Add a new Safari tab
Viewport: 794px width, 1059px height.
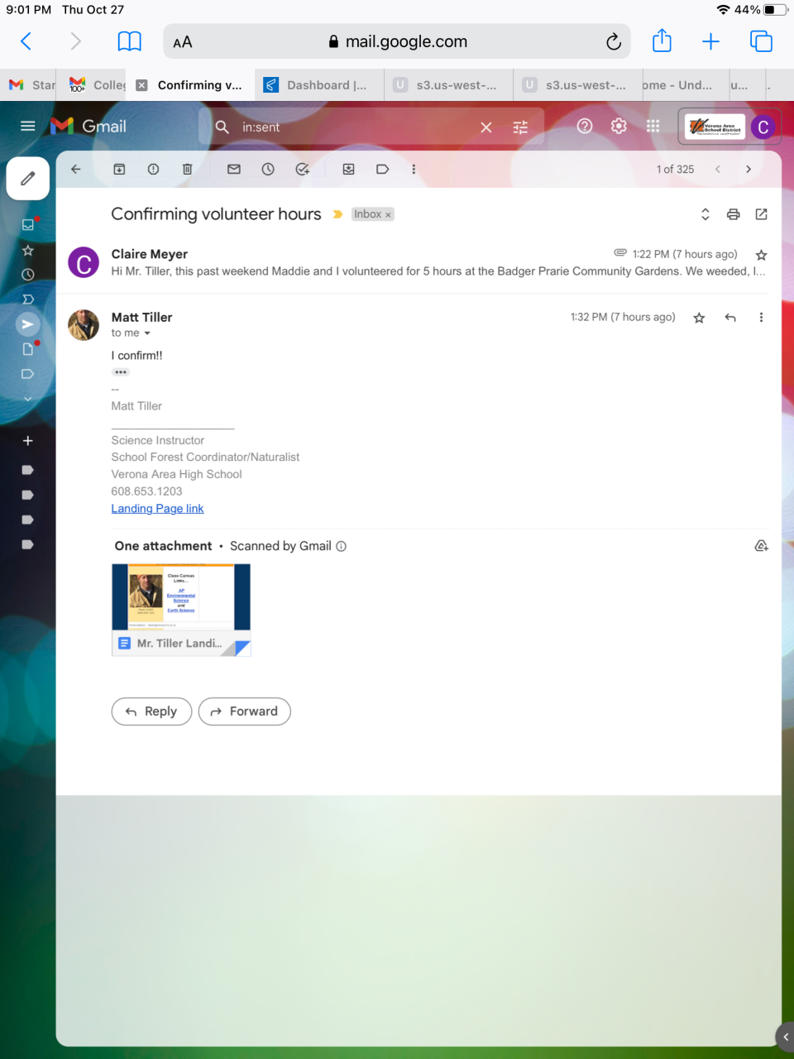click(710, 41)
